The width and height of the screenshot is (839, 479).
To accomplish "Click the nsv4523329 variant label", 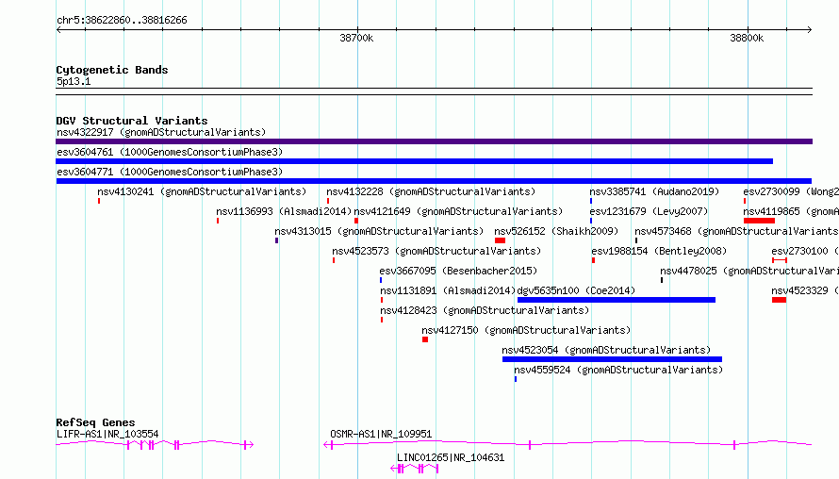I will pos(805,290).
